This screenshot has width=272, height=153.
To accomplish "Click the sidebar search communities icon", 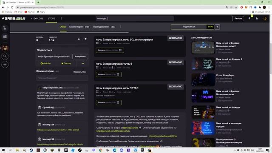I will point(5,56).
